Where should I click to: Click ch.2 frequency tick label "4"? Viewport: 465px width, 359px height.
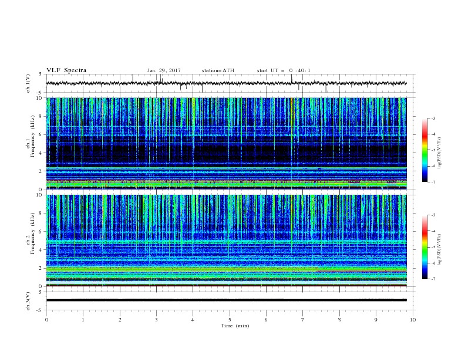point(41,250)
